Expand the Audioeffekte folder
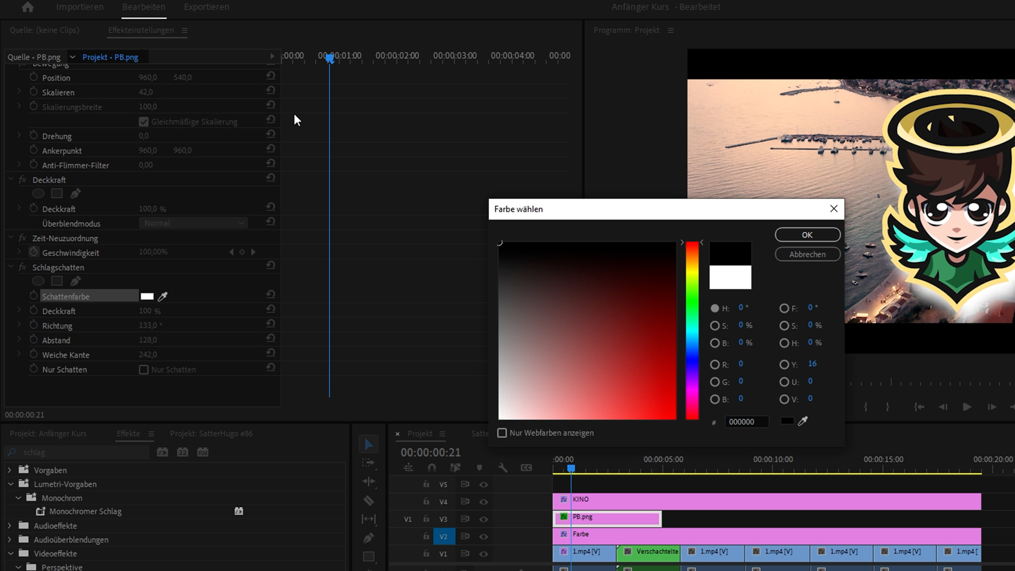Image resolution: width=1015 pixels, height=571 pixels. coord(10,526)
